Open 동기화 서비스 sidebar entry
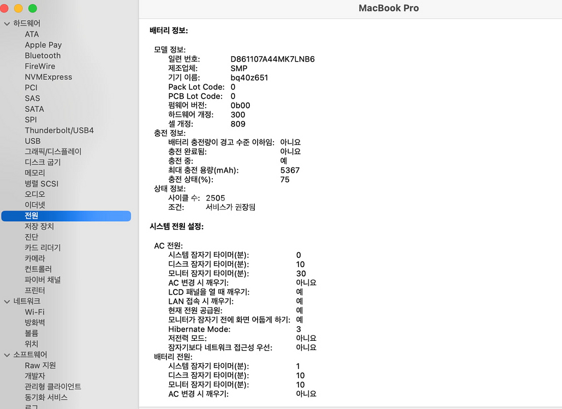The width and height of the screenshot is (562, 409). click(46, 398)
